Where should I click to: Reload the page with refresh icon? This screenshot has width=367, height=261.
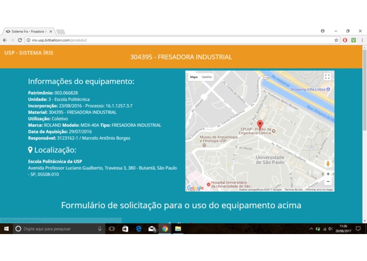click(x=20, y=40)
